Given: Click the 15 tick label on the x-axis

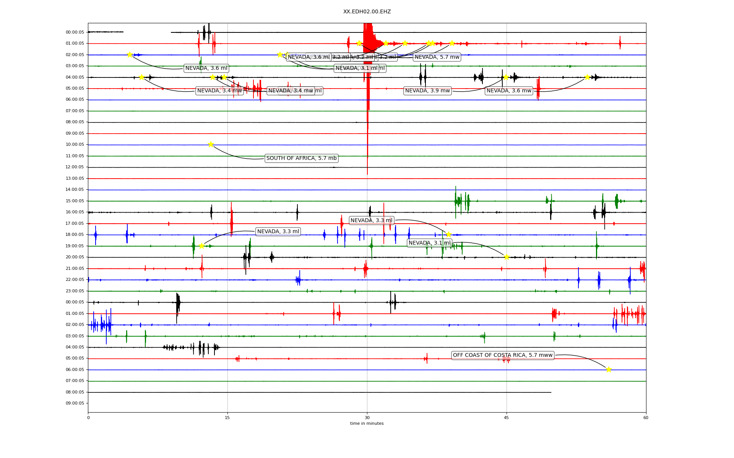Looking at the screenshot, I should click(x=227, y=418).
